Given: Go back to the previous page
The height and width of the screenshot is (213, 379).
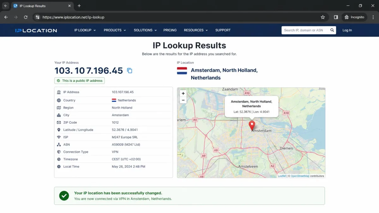Looking at the screenshot, I should (6, 17).
